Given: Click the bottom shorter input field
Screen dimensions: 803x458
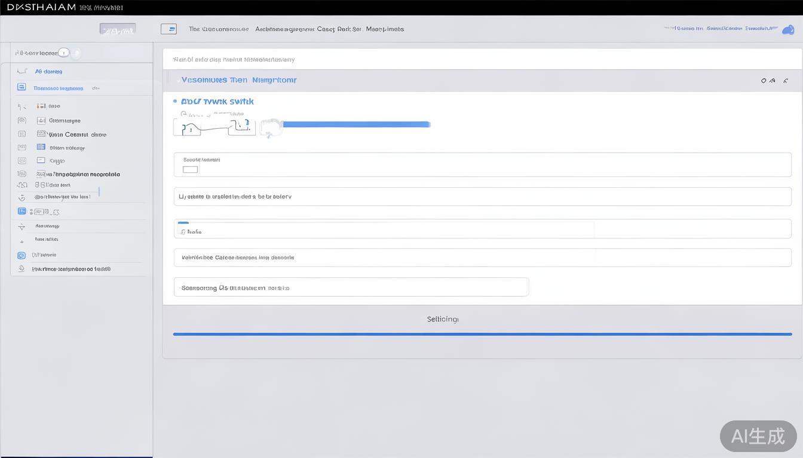Looking at the screenshot, I should 351,287.
